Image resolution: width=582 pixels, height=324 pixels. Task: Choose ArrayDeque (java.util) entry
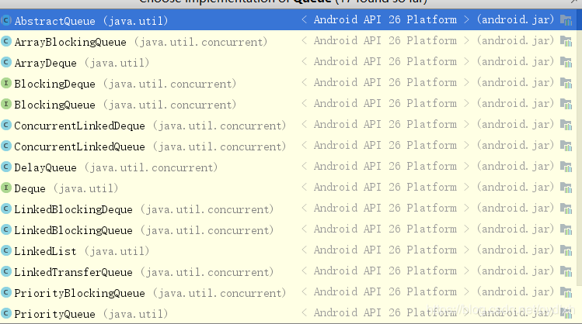coord(288,62)
